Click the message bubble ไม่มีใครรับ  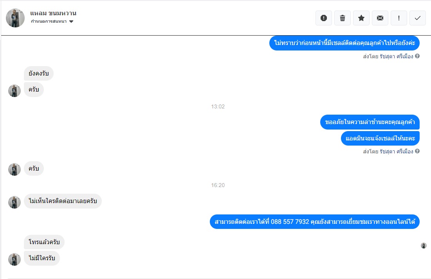42,258
